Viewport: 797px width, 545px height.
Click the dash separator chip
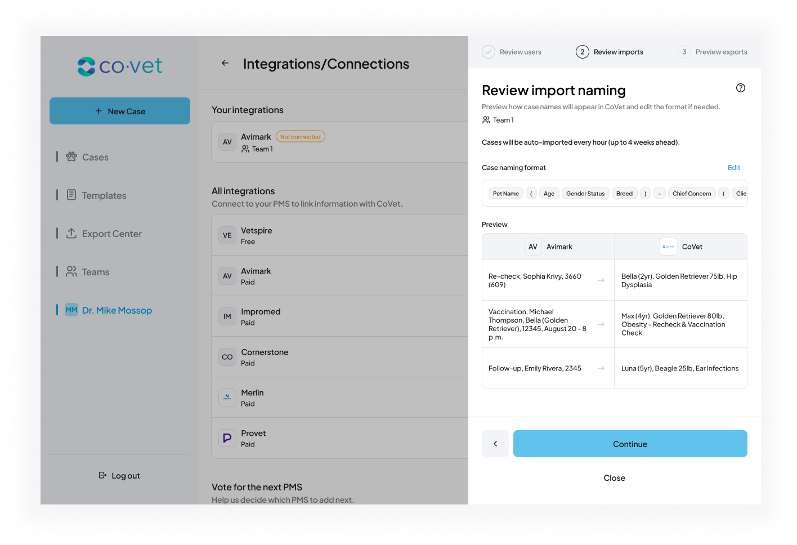coord(660,193)
